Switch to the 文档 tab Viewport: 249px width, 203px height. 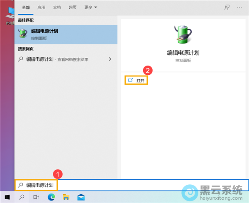click(x=57, y=7)
